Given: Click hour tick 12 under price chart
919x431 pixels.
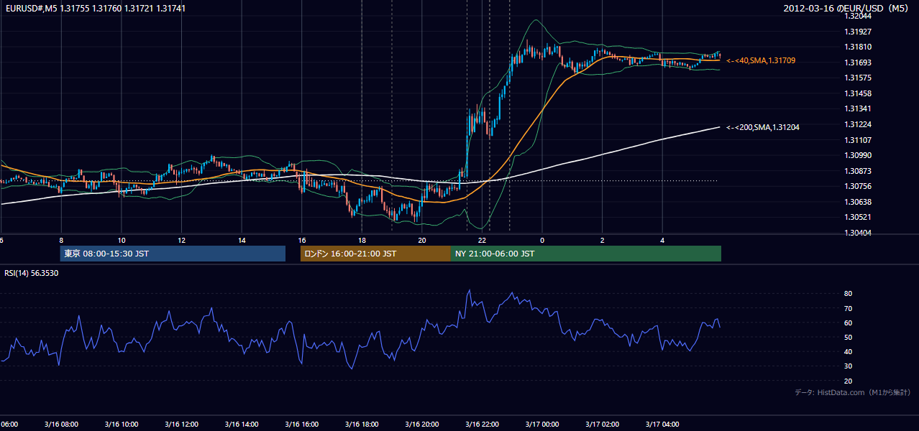Looking at the screenshot, I should [x=181, y=240].
